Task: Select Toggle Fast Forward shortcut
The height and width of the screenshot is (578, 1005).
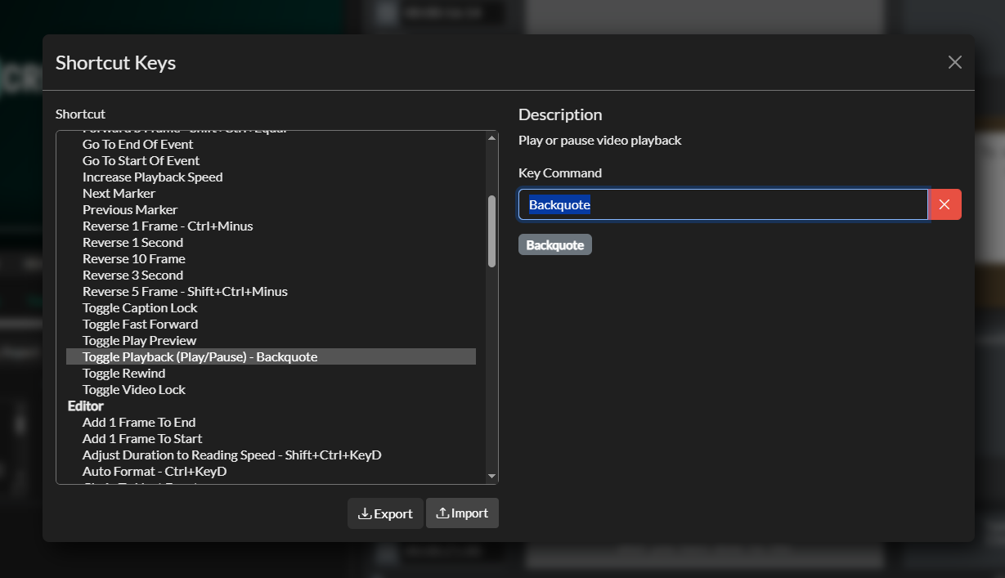Action: pos(271,325)
